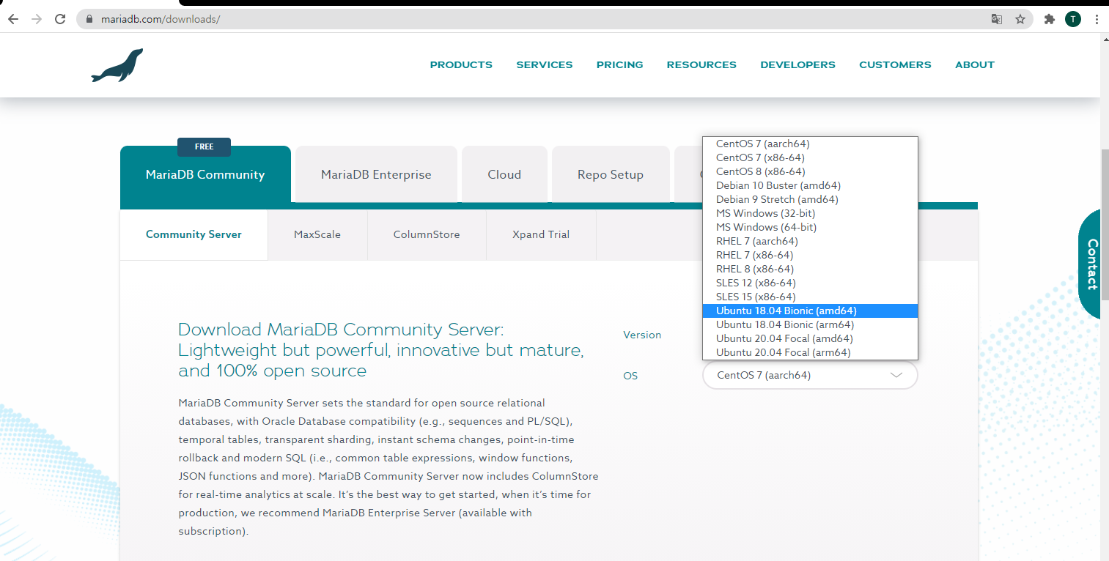1109x561 pixels.
Task: Choose SLES 12 (x86-64) option
Action: [810, 283]
